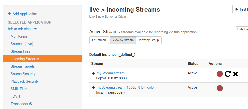Click the disconnect X icon for myStream.stream
248x109 pixels.
click(x=235, y=74)
